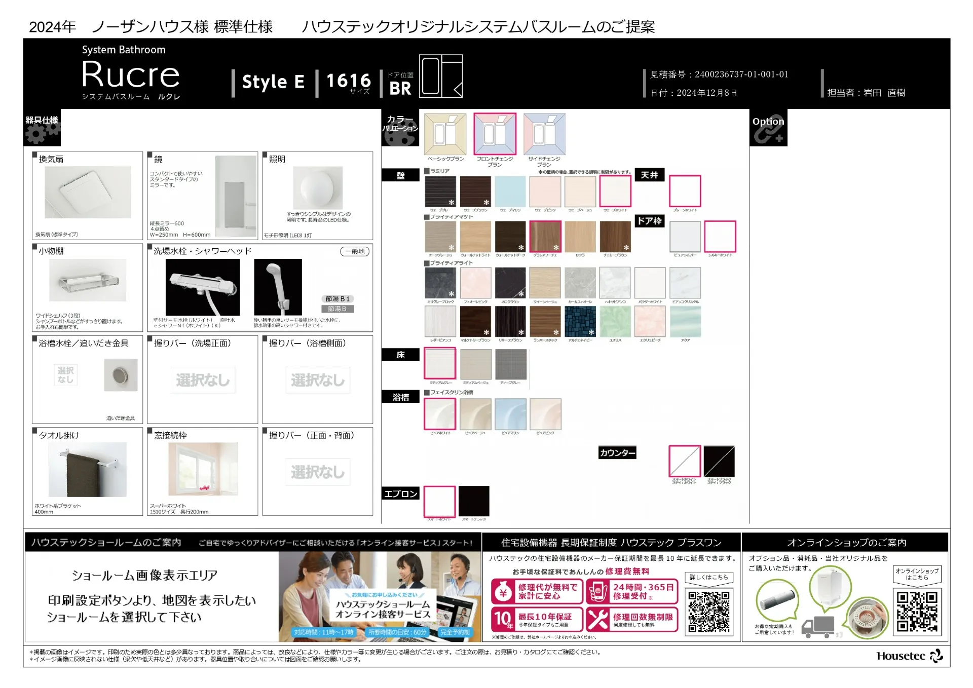Select the スマートブラック apron swatch
The image size is (973, 688).
click(474, 502)
